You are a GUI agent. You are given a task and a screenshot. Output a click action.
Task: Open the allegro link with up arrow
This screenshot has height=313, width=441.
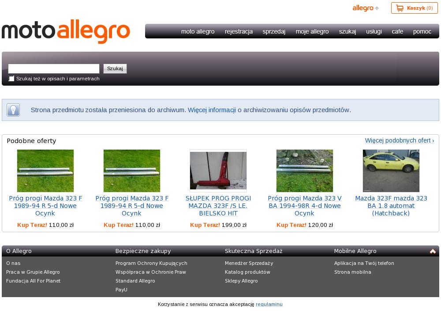366,8
